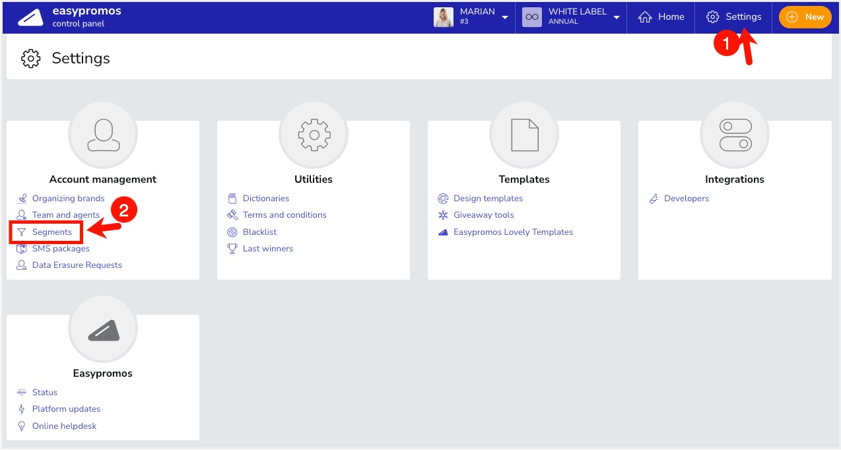Click the Design templates palette icon
841x450 pixels.
pos(443,198)
